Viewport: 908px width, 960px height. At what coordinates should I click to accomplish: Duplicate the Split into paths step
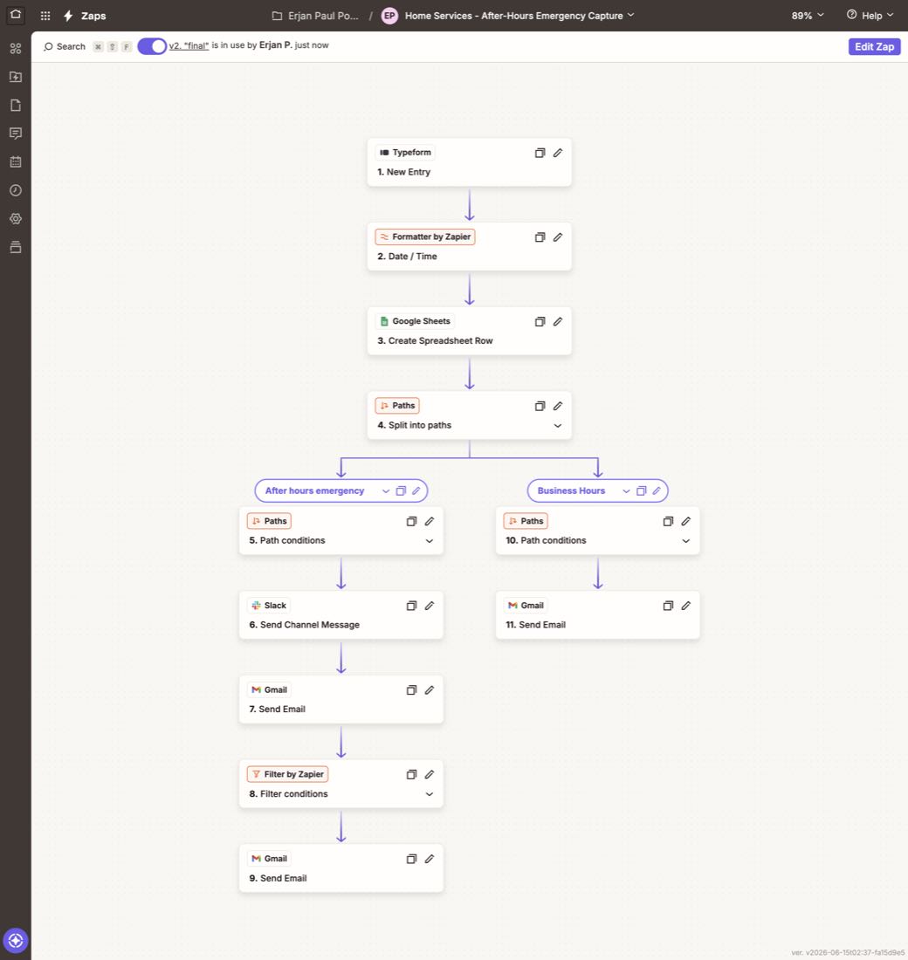540,407
